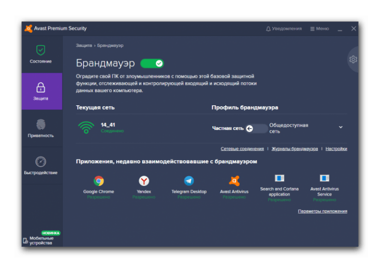Open Журналы брандмауэра link

pos(295,149)
